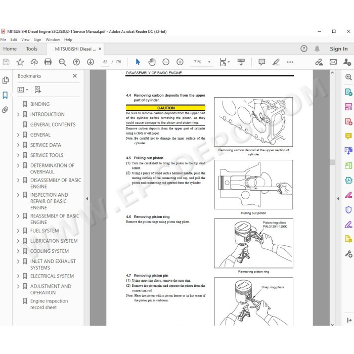Expand the GENERAL bookmark
Image resolution: width=354 pixels, height=354 pixels.
[x=18, y=135]
